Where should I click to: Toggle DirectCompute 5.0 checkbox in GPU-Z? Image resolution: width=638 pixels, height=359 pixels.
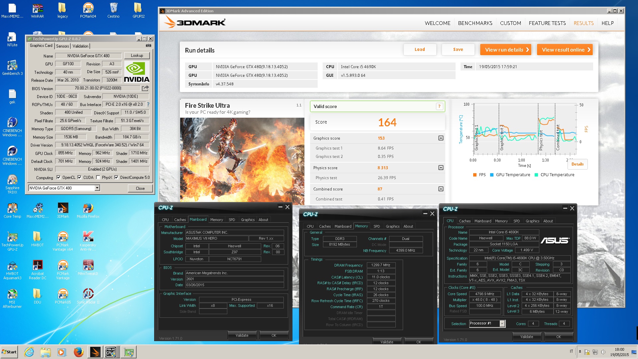coord(116,178)
